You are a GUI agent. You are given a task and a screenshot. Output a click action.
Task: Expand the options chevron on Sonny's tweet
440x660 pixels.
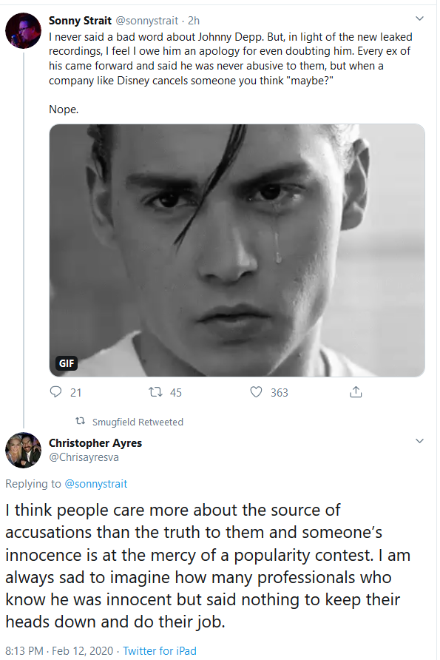[x=419, y=18]
